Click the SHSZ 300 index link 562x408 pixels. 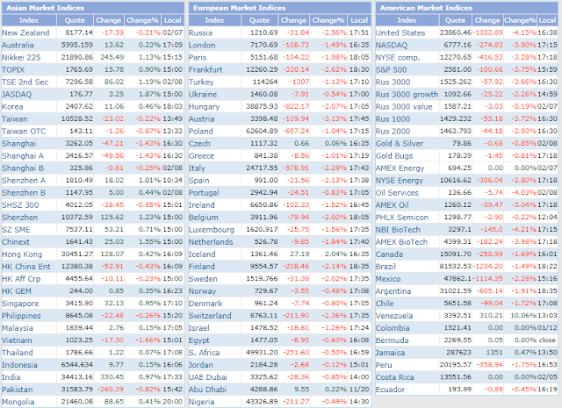click(20, 205)
